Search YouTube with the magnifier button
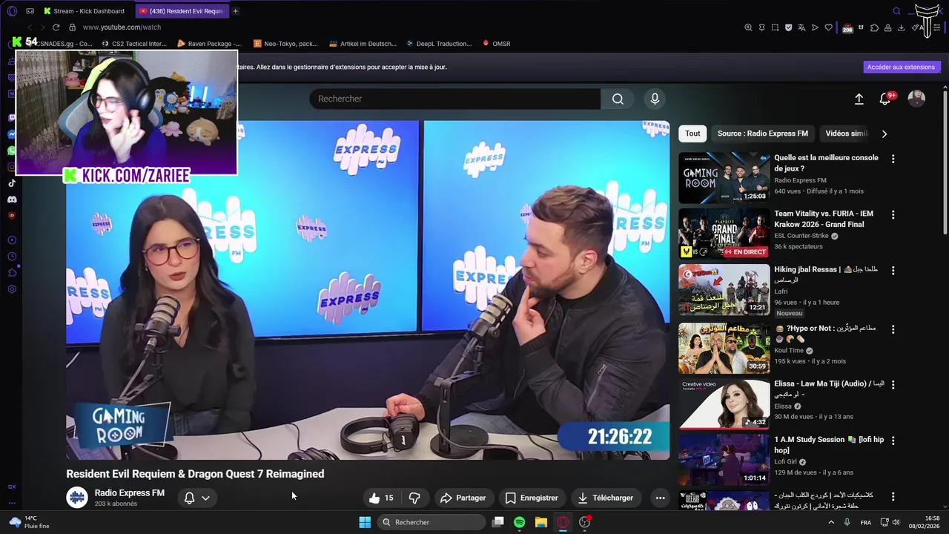Image resolution: width=949 pixels, height=534 pixels. point(618,99)
